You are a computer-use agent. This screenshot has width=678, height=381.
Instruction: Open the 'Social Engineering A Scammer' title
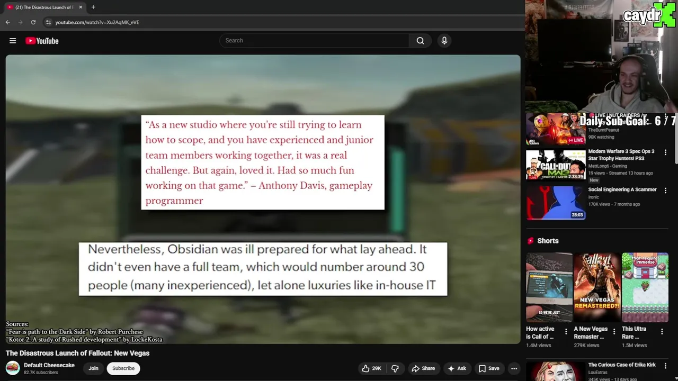point(622,189)
